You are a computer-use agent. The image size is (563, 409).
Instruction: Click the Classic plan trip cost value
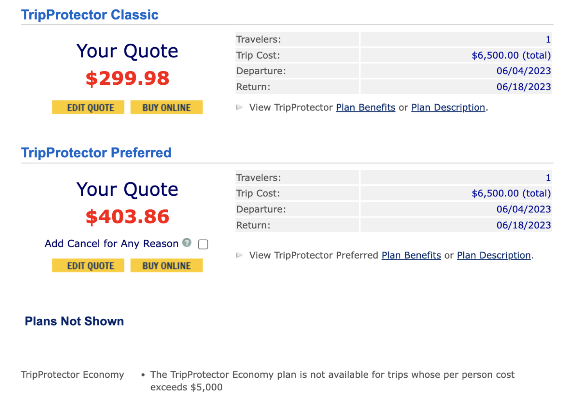tap(511, 55)
